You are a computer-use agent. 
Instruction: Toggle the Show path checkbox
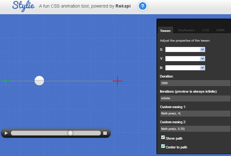click(163, 138)
